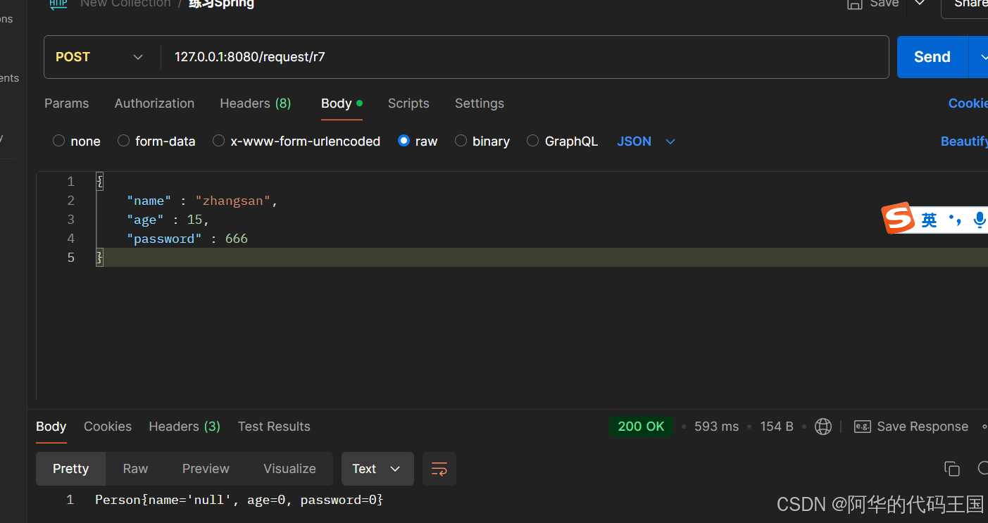Image resolution: width=988 pixels, height=523 pixels.
Task: Toggle response word wrap icon
Action: coord(439,469)
